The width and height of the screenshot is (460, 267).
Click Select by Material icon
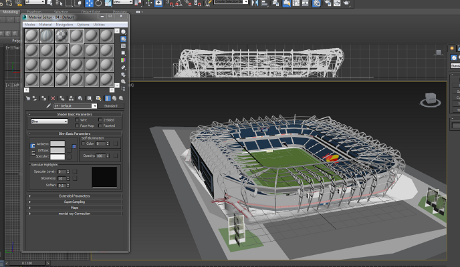[x=124, y=81]
